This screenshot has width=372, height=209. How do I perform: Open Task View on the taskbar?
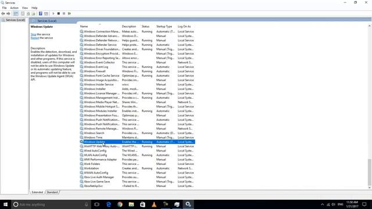coord(96,204)
